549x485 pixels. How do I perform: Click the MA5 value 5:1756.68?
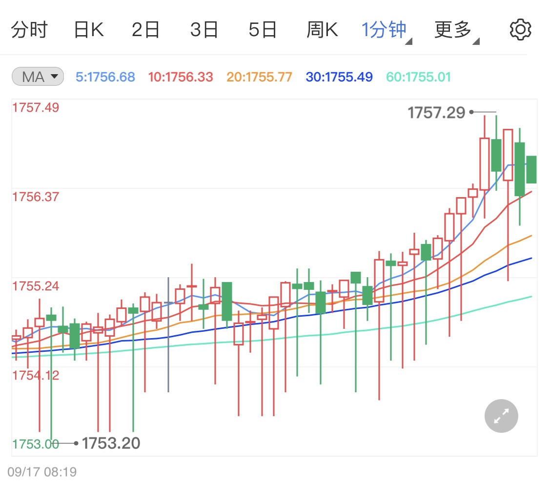(x=105, y=77)
